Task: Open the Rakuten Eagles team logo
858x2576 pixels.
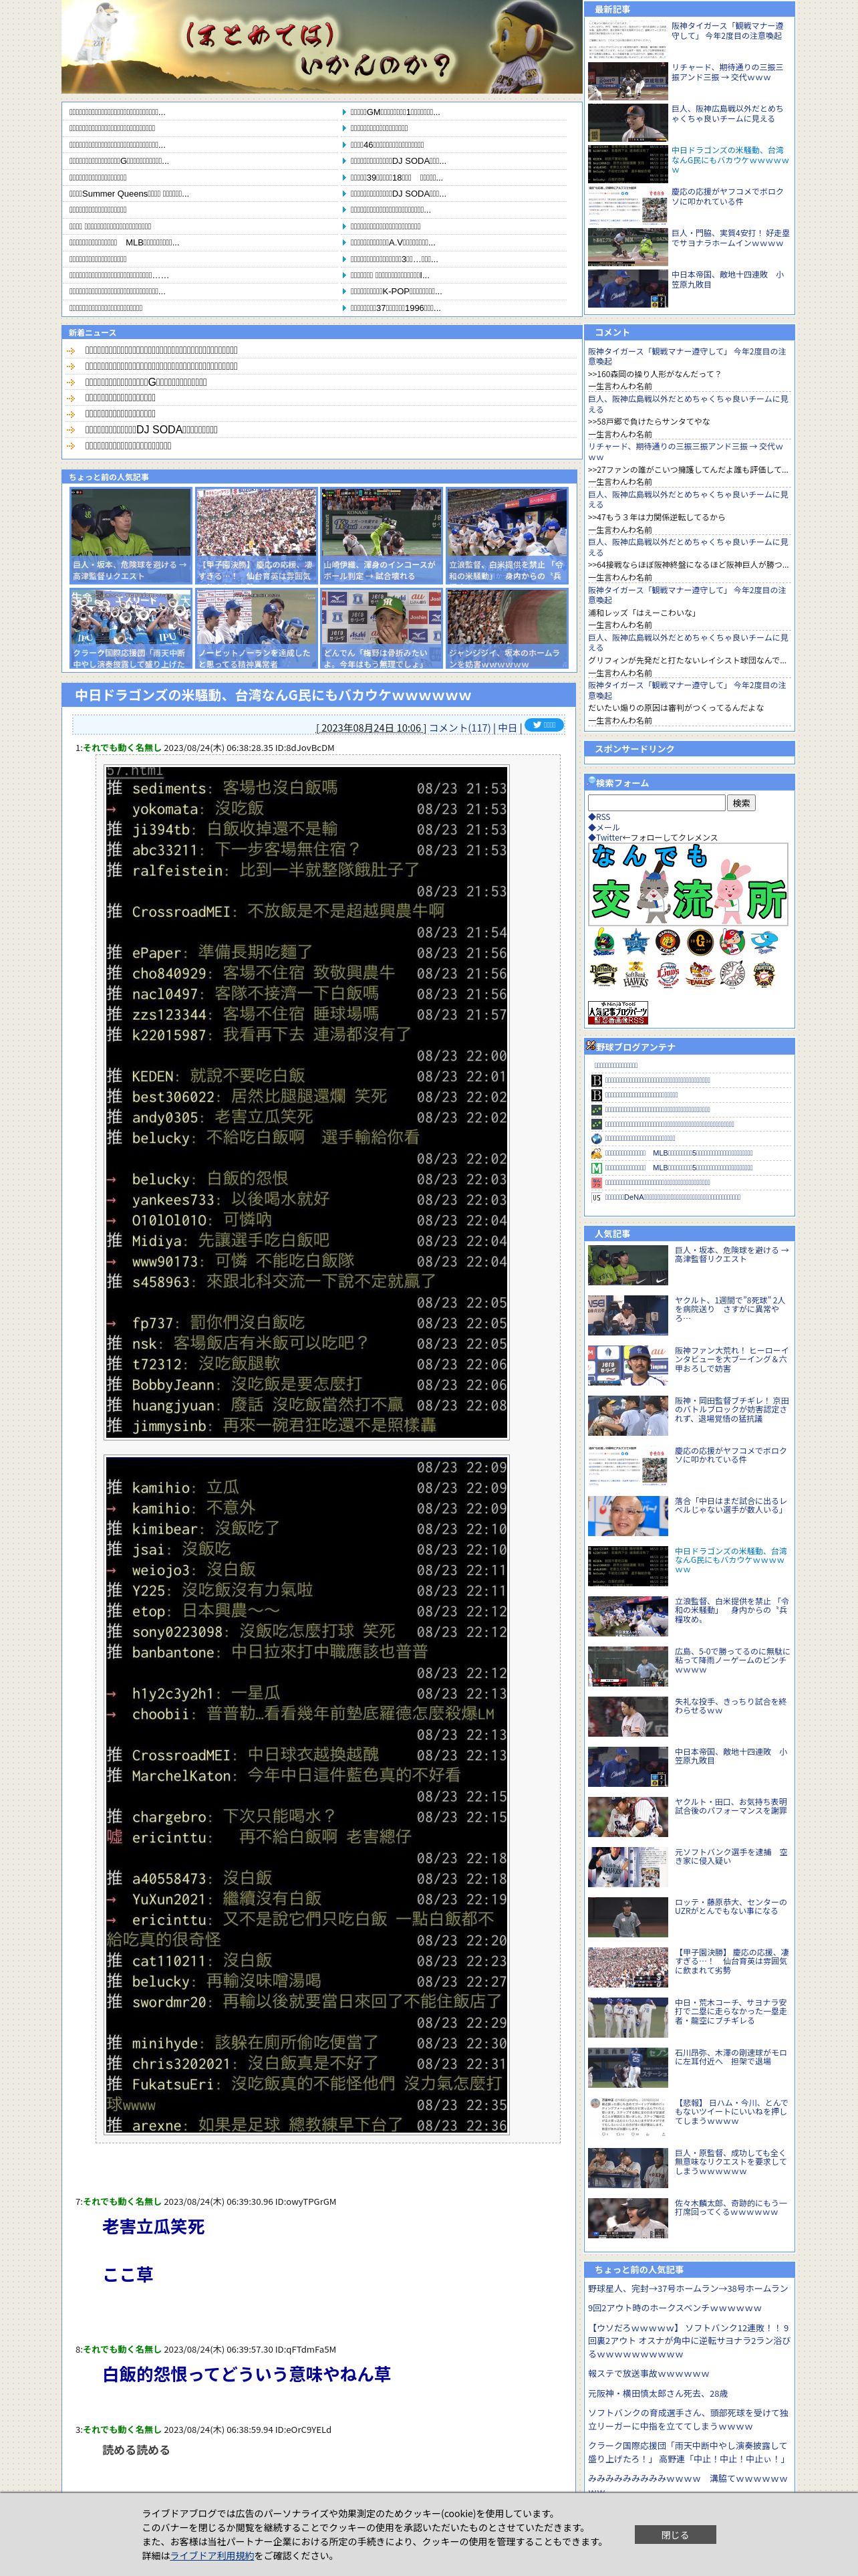Action: [x=700, y=974]
